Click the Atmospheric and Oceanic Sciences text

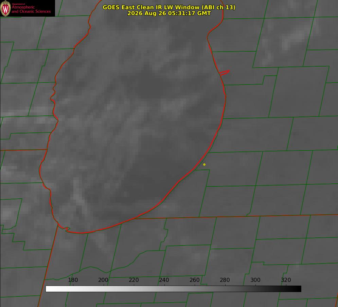31,9
